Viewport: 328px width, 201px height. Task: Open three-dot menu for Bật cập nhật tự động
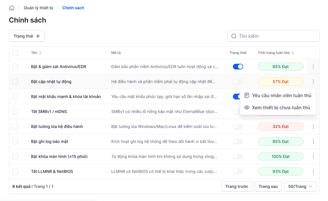313,82
